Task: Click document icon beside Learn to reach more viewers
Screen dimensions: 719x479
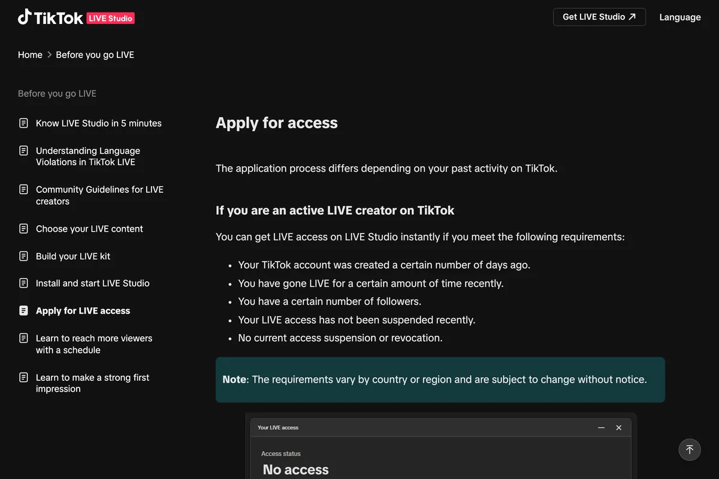Action: tap(23, 338)
